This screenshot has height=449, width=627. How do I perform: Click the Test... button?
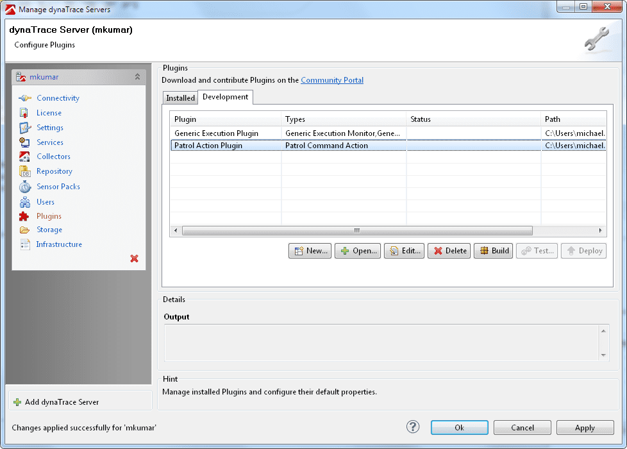[x=537, y=251]
